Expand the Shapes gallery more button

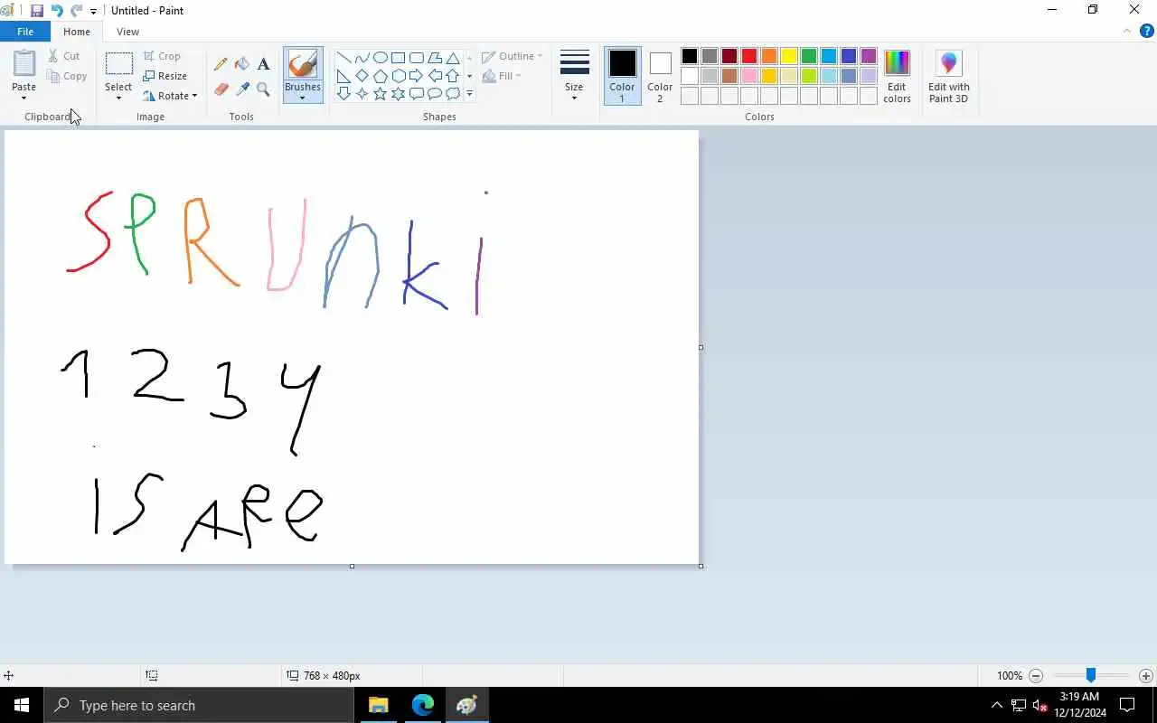[x=469, y=93]
